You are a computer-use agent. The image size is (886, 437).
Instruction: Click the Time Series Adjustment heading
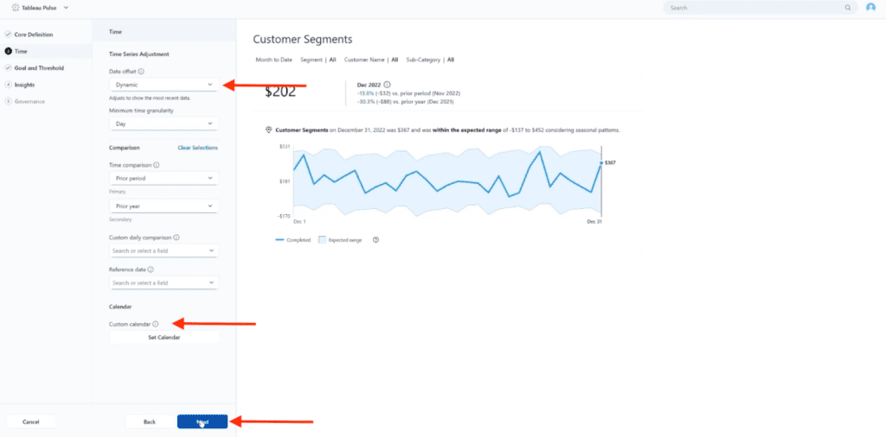click(x=139, y=54)
